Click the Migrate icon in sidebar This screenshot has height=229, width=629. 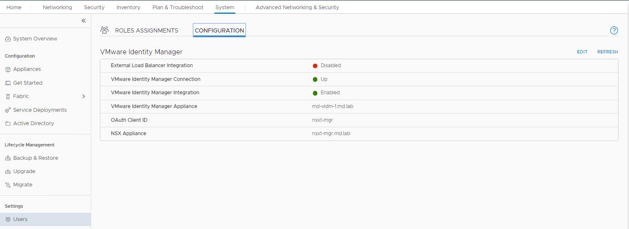(x=8, y=185)
